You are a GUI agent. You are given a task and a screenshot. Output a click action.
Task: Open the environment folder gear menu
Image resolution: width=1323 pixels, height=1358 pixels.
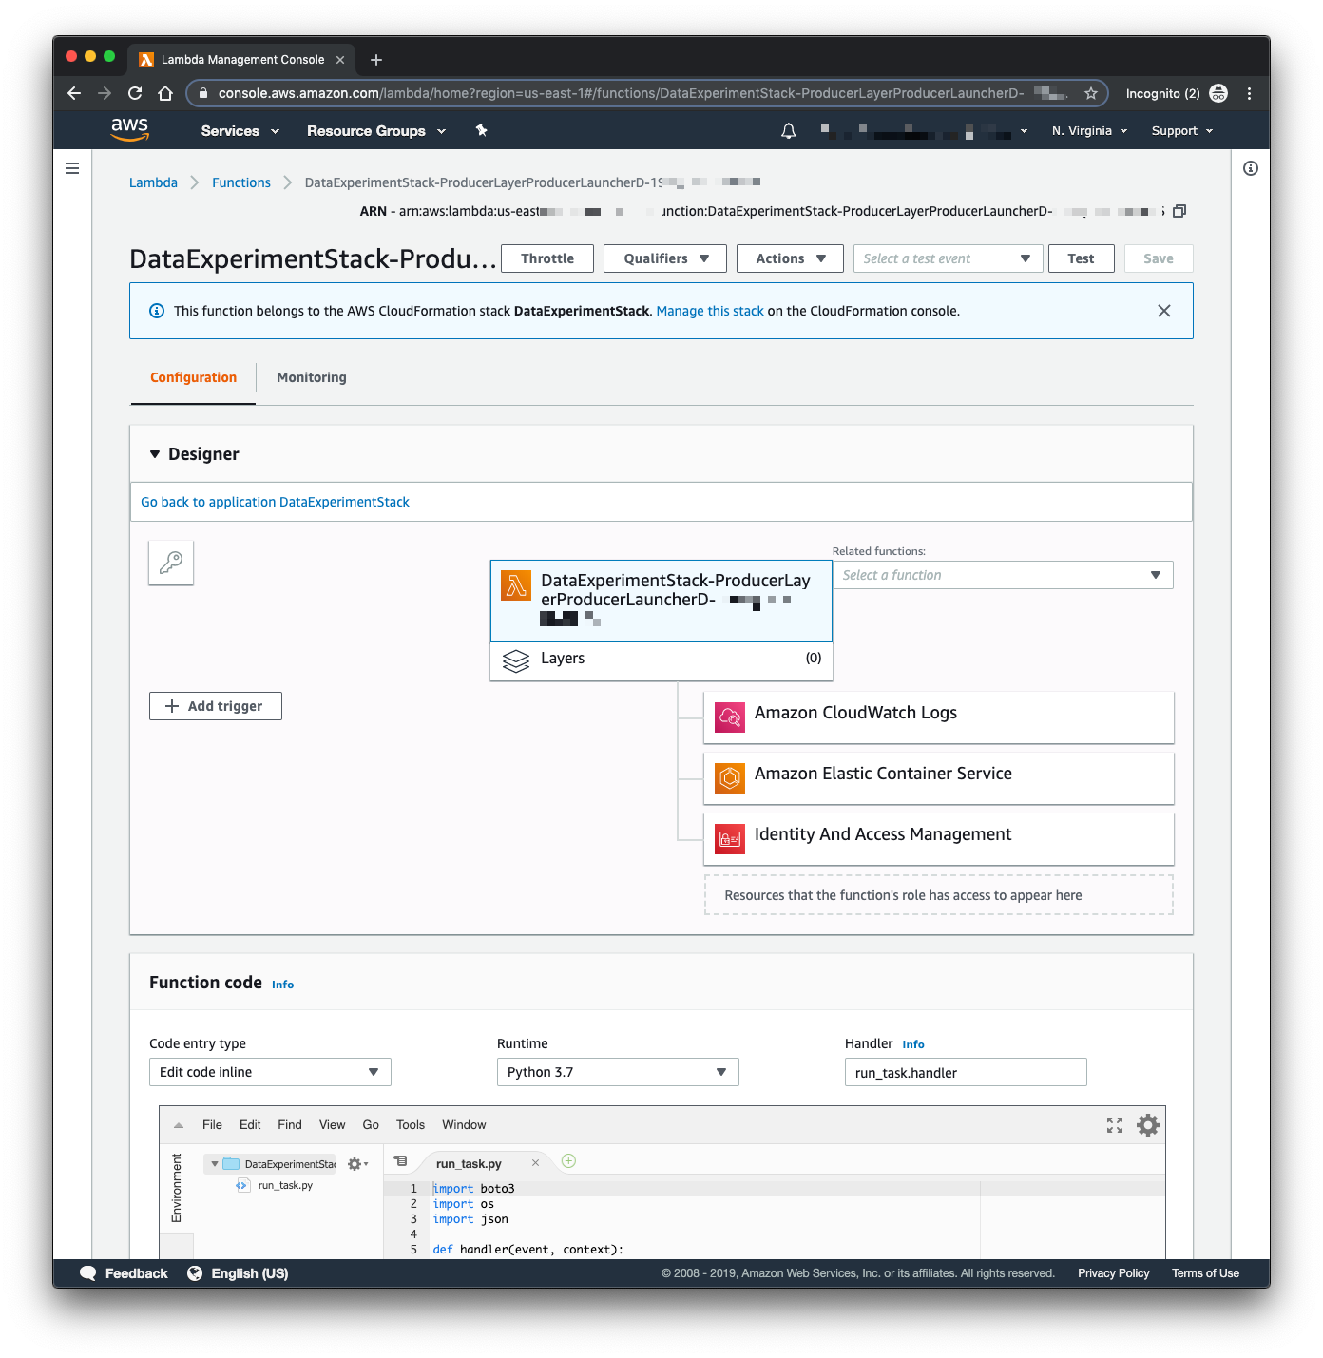point(357,1164)
